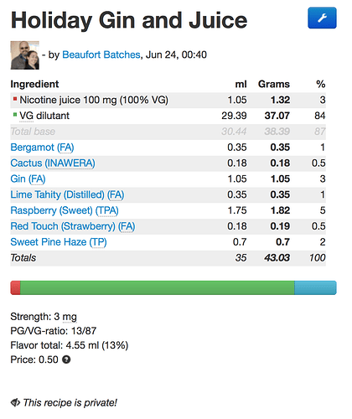Open Raspberry (Sweet) (TPA) flavor link
This screenshot has height=419, width=352.
tap(65, 210)
